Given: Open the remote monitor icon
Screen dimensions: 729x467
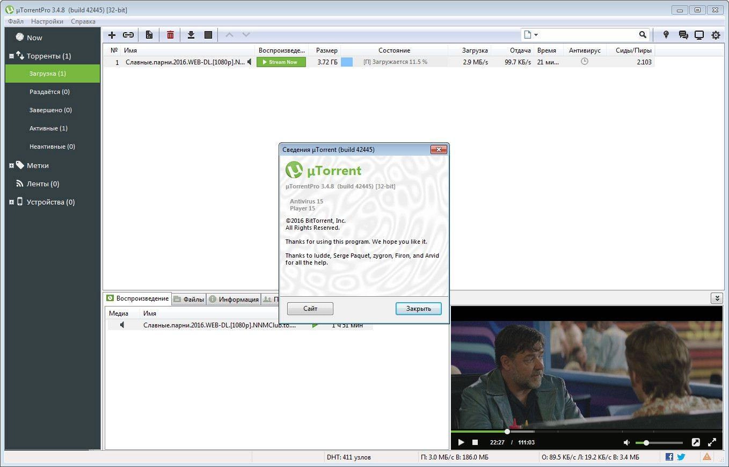Looking at the screenshot, I should (699, 35).
